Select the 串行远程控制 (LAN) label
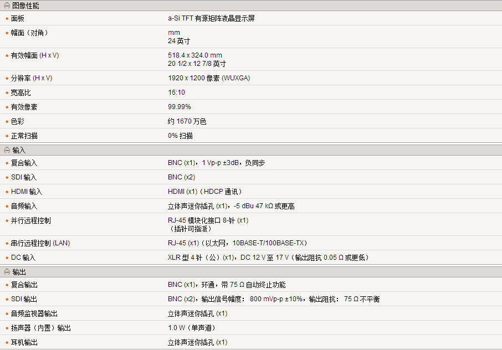Image resolution: width=502 pixels, height=350 pixels. [x=40, y=243]
